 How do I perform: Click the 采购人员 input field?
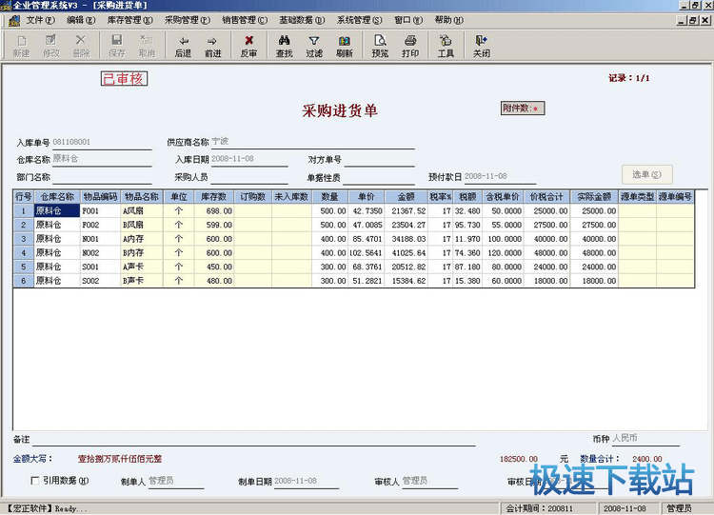point(249,177)
